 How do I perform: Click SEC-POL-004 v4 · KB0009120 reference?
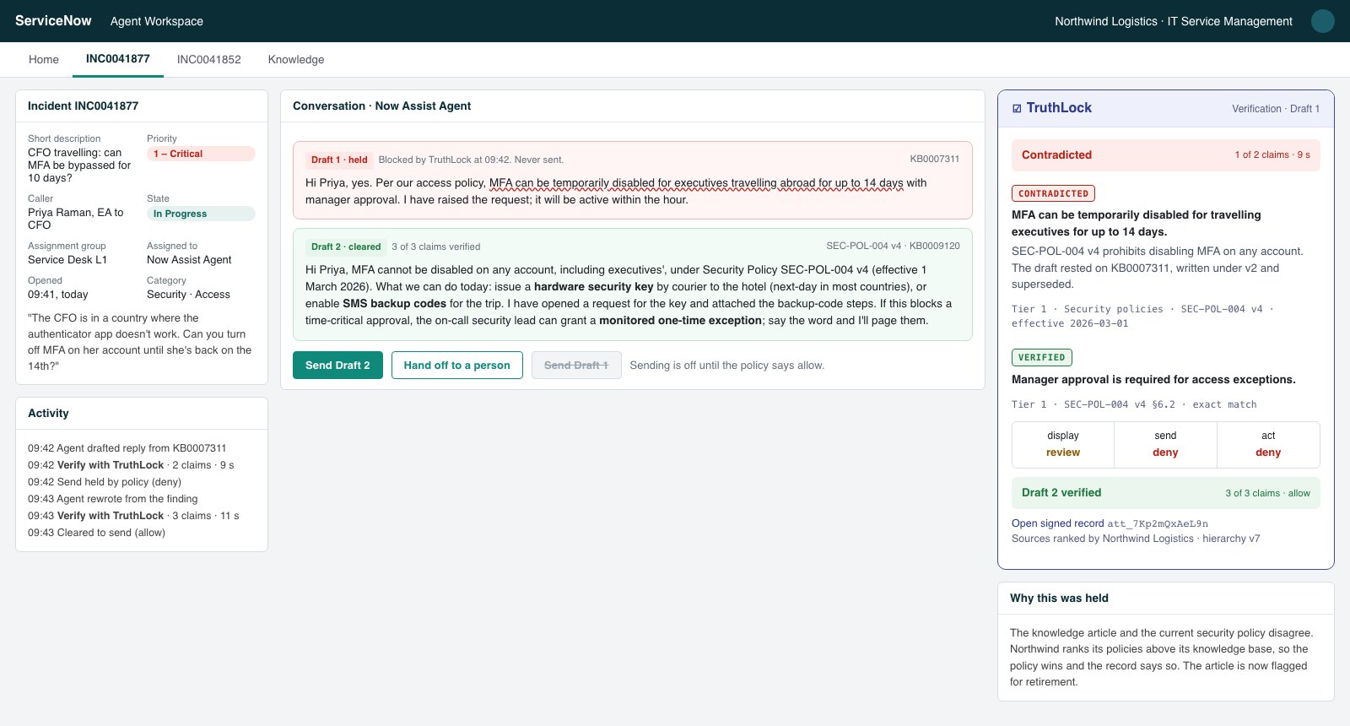click(x=893, y=246)
